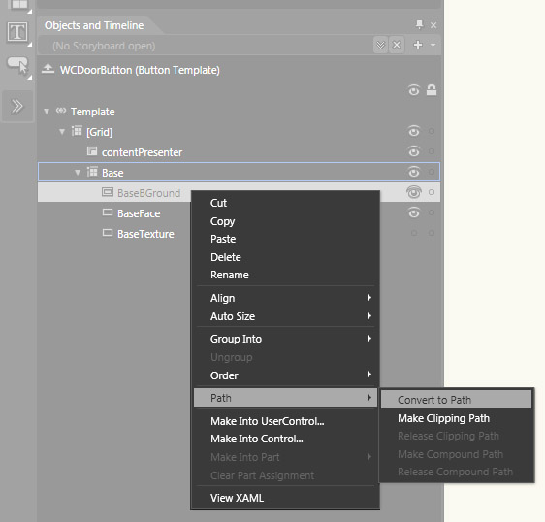Select the TextBlock tool in the toolbar
Screen dimensions: 545x522
click(x=17, y=33)
